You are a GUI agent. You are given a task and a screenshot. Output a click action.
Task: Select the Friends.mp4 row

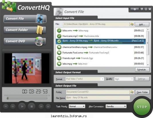[101, 58]
